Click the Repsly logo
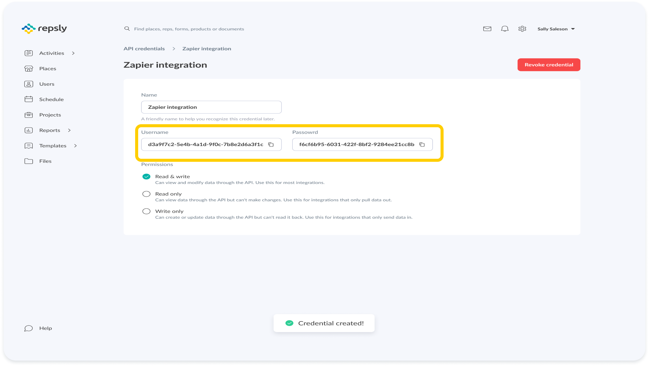Image resolution: width=649 pixels, height=366 pixels. 44,28
